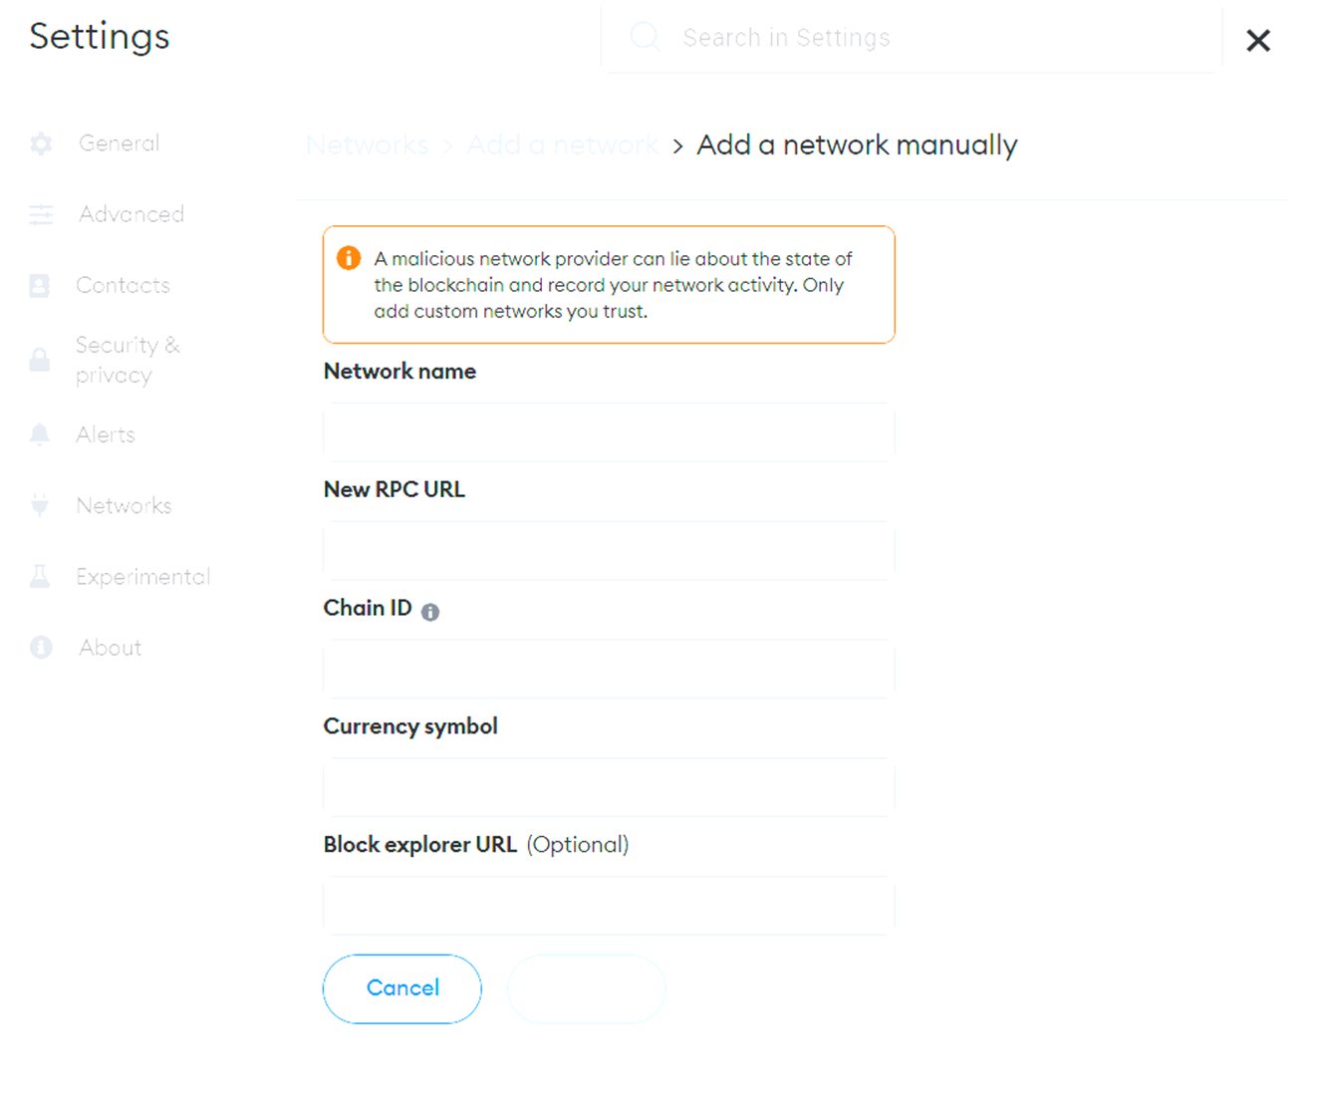
Task: Open the Networks settings tab
Action: pos(124,505)
